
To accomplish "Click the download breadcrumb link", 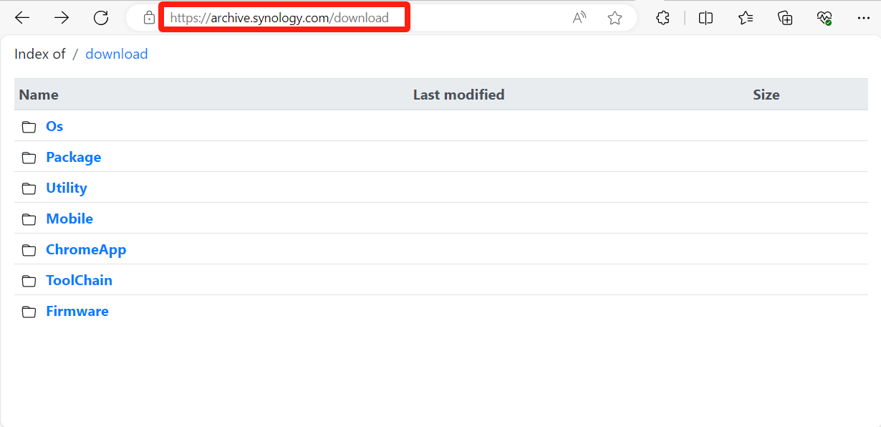I will click(117, 54).
